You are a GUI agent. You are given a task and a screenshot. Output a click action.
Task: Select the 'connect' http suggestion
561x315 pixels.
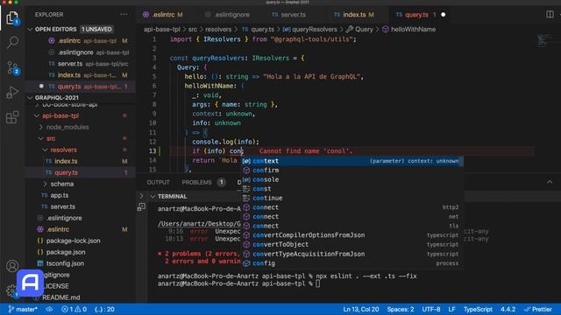[352, 207]
